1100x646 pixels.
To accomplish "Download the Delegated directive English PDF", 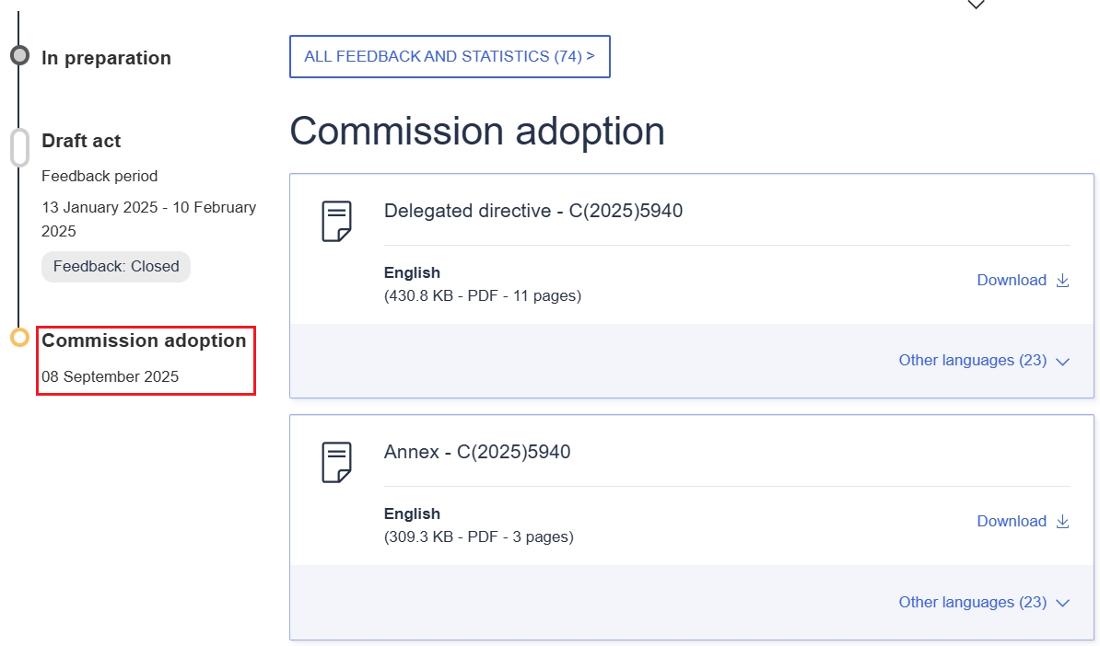I will pyautogui.click(x=1012, y=281).
